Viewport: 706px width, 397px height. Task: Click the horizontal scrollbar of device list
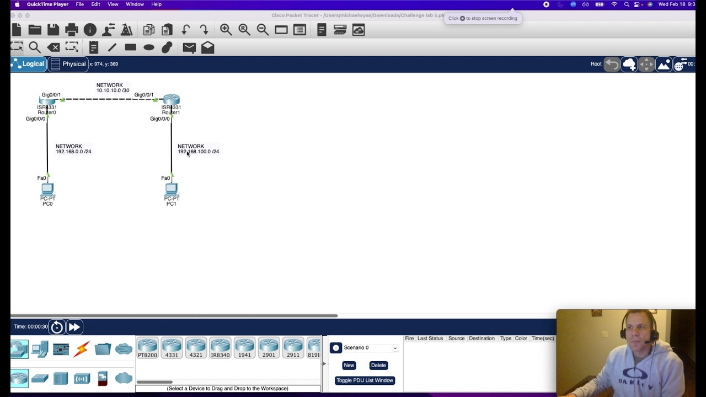[x=155, y=382]
